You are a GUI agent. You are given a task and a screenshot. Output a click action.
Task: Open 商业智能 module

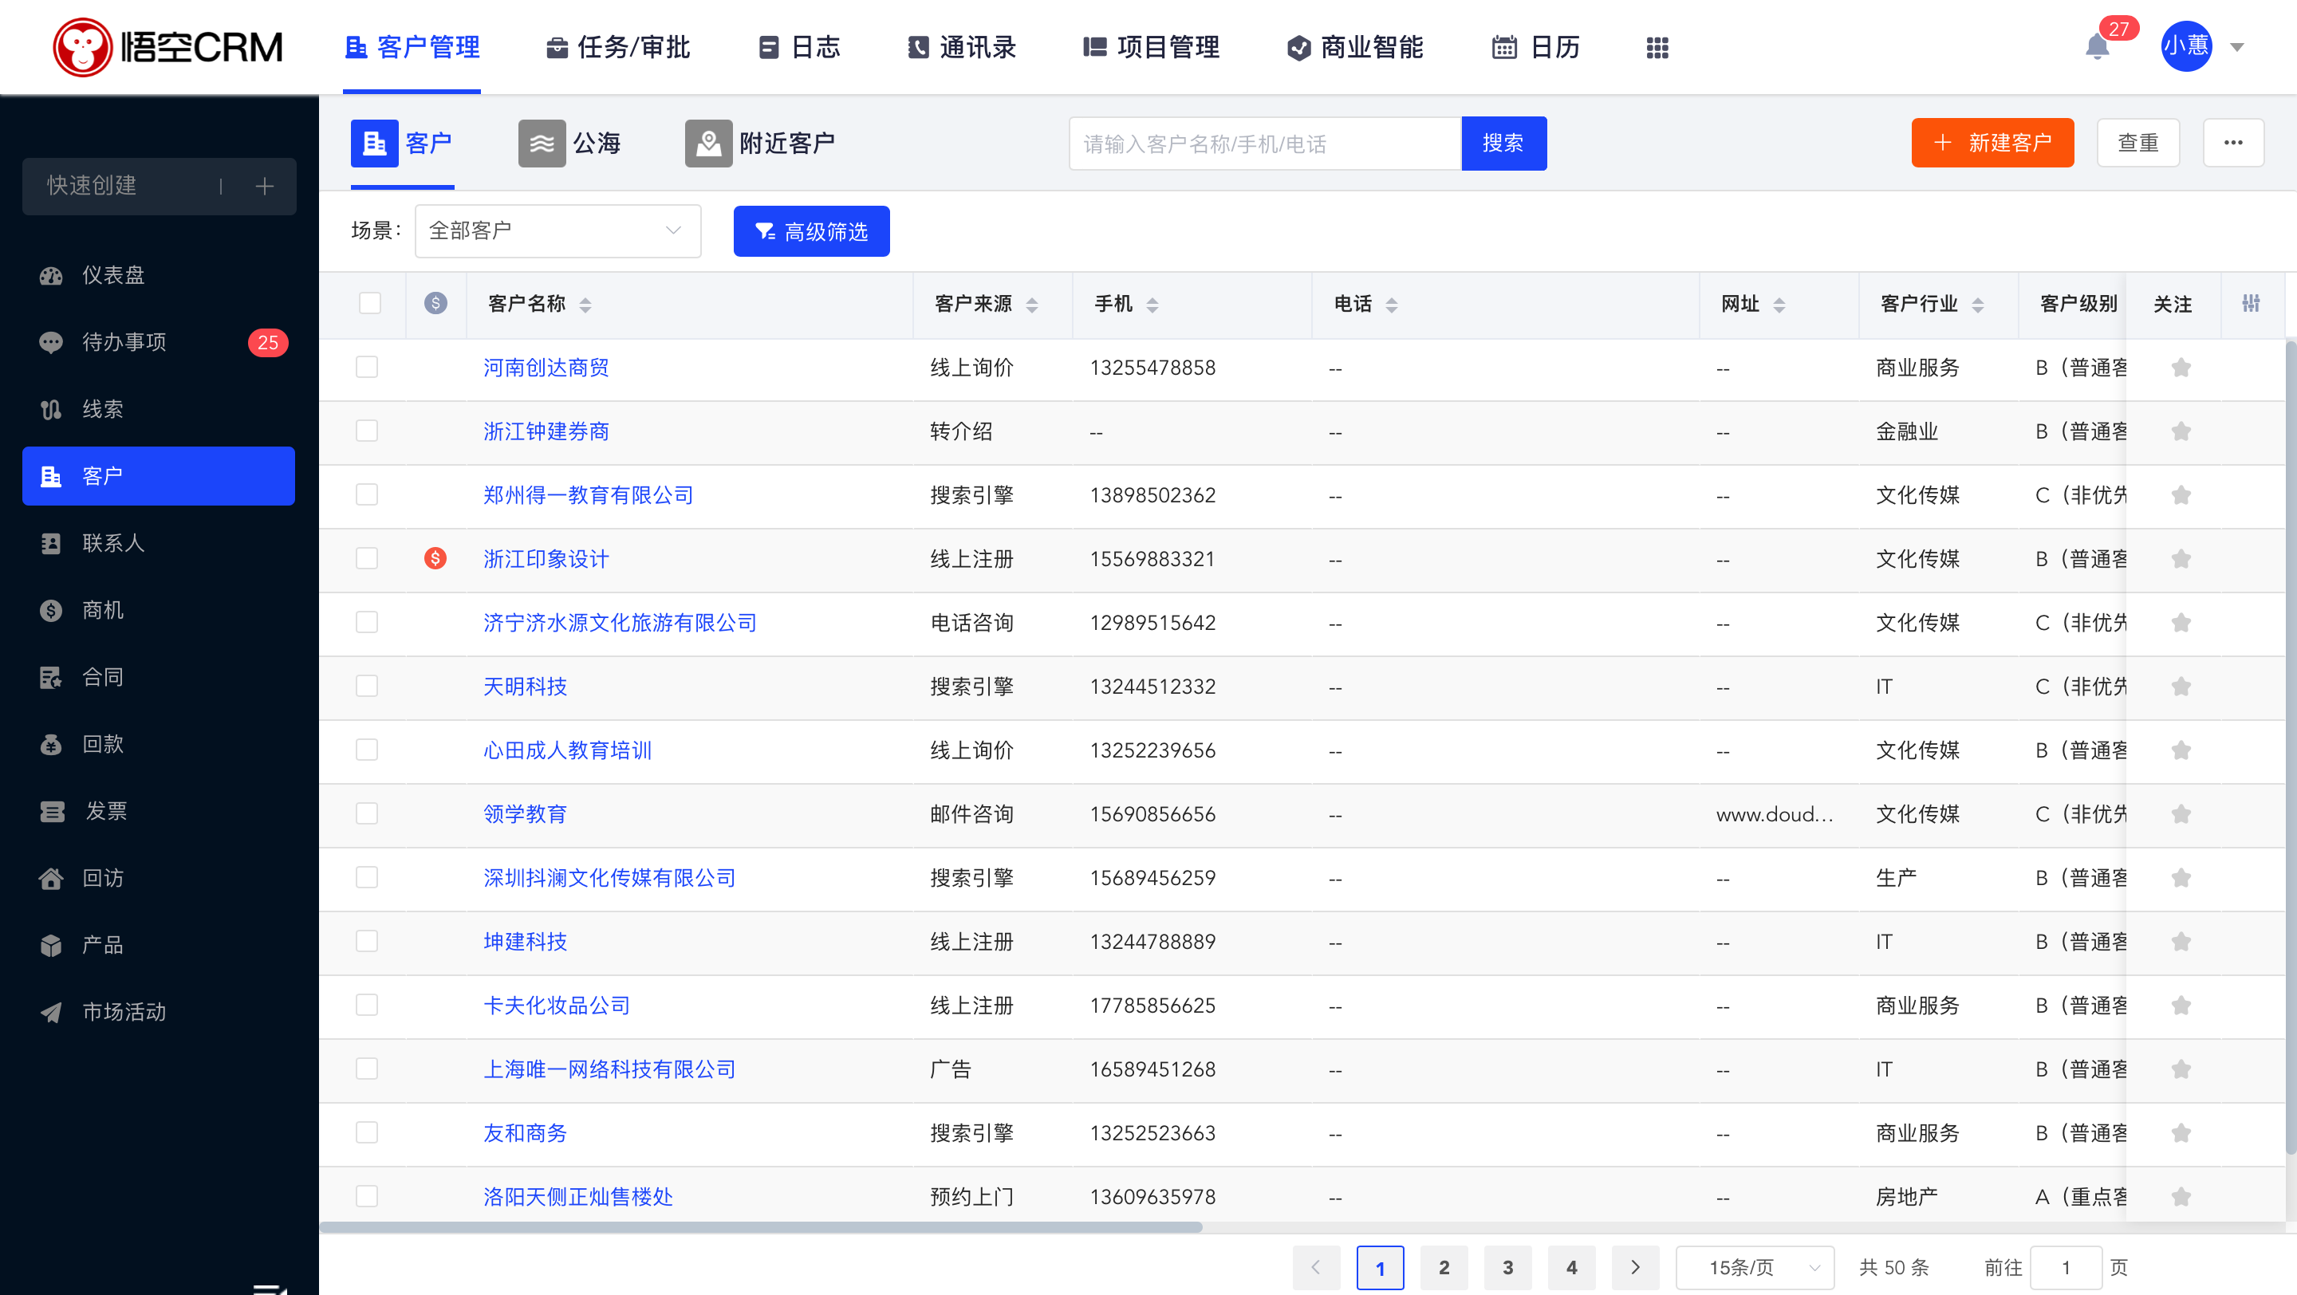click(1361, 47)
